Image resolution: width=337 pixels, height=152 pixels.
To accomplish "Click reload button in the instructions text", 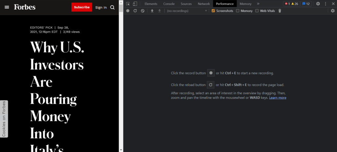I will (x=211, y=85).
